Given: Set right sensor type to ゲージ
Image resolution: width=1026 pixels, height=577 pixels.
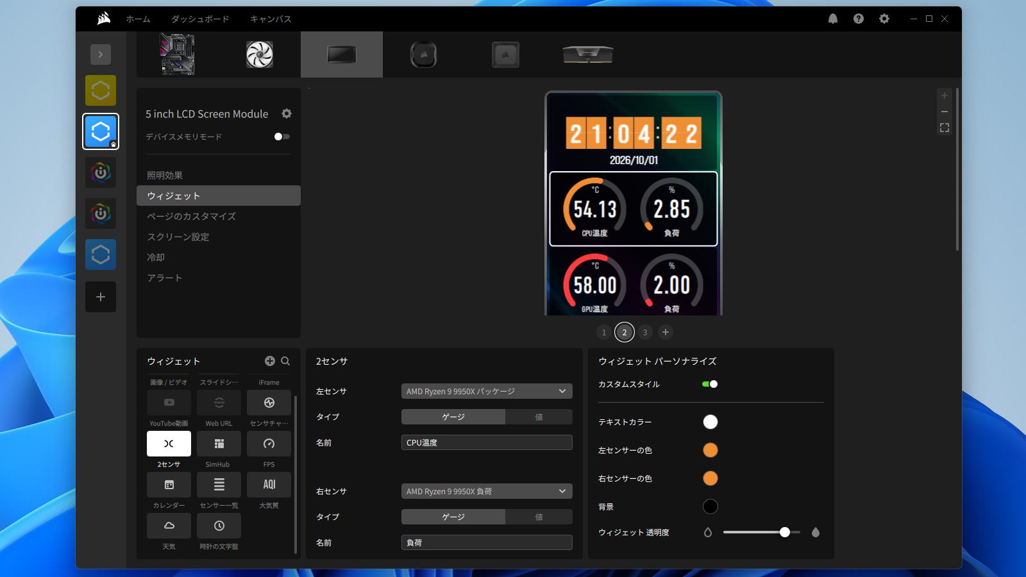Looking at the screenshot, I should tap(453, 517).
